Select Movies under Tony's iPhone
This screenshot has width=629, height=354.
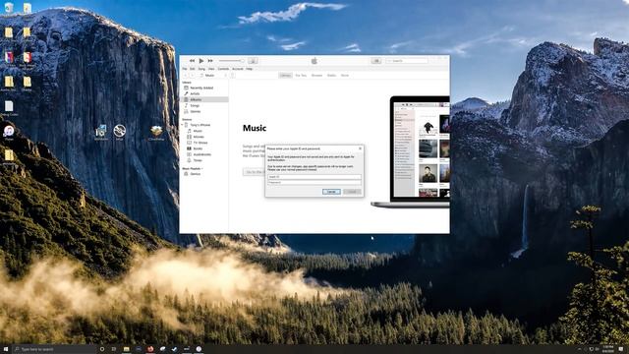click(199, 137)
